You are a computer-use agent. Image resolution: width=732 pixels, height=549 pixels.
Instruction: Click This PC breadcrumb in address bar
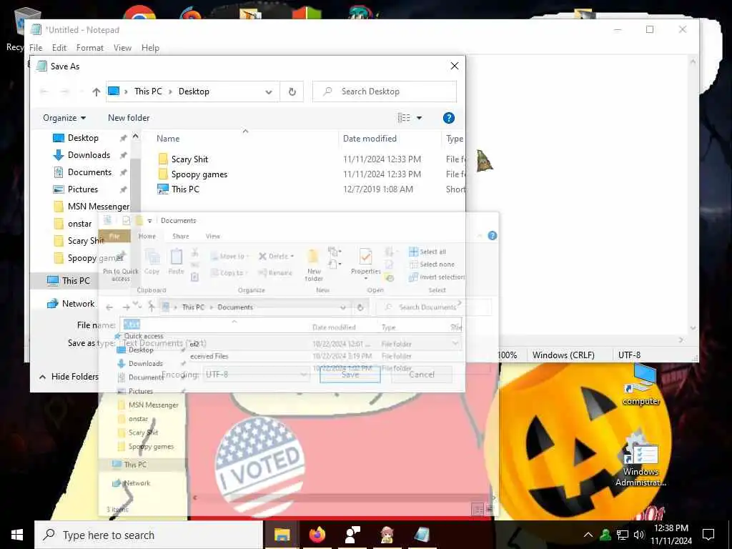(x=148, y=91)
